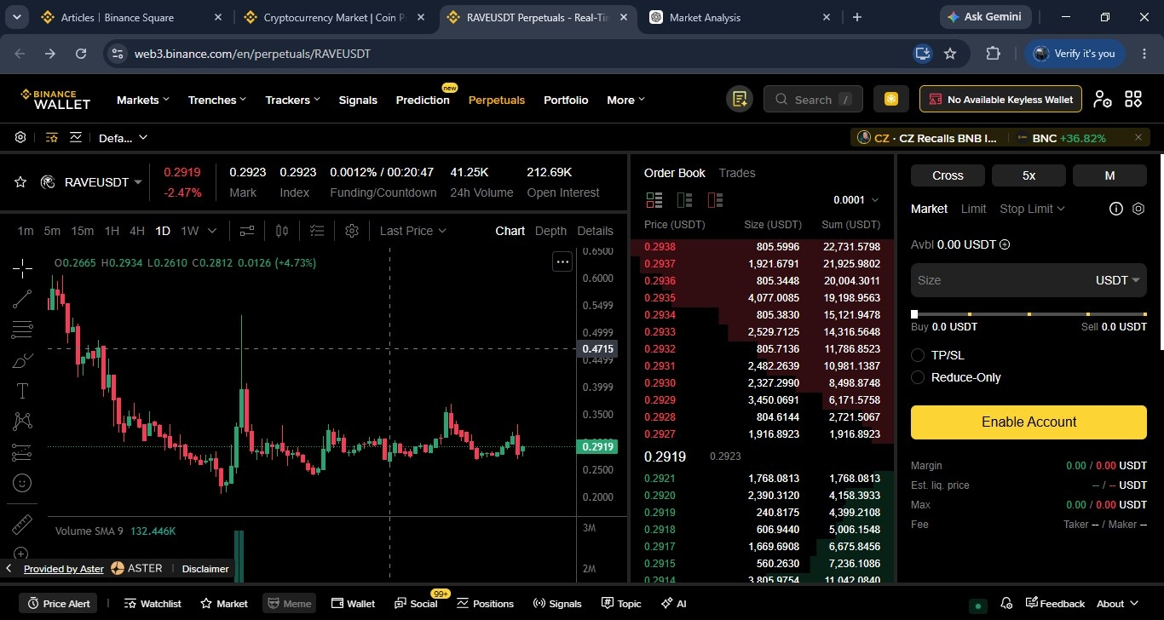This screenshot has height=620, width=1164.
Task: Open the order book 0.0001 precision dropdown
Action: coord(856,200)
